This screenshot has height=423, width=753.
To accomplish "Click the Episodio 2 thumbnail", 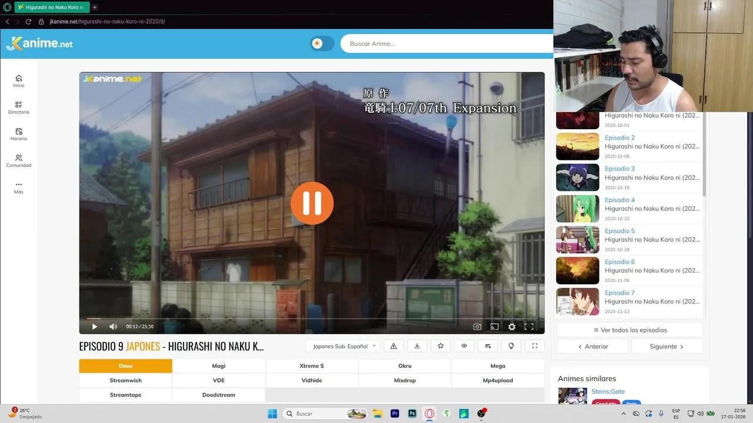I will pos(578,146).
